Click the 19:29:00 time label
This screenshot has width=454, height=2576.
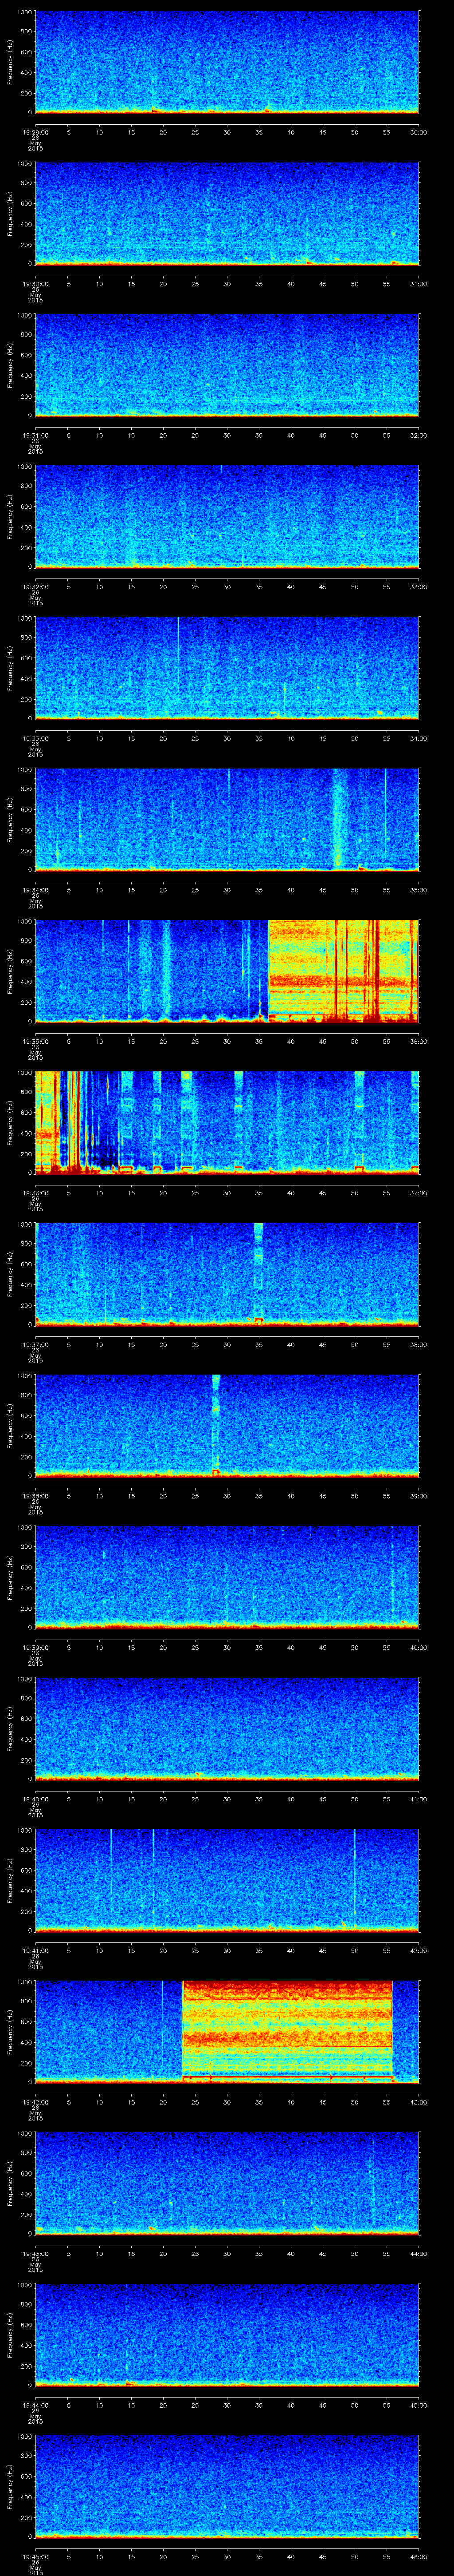35,132
